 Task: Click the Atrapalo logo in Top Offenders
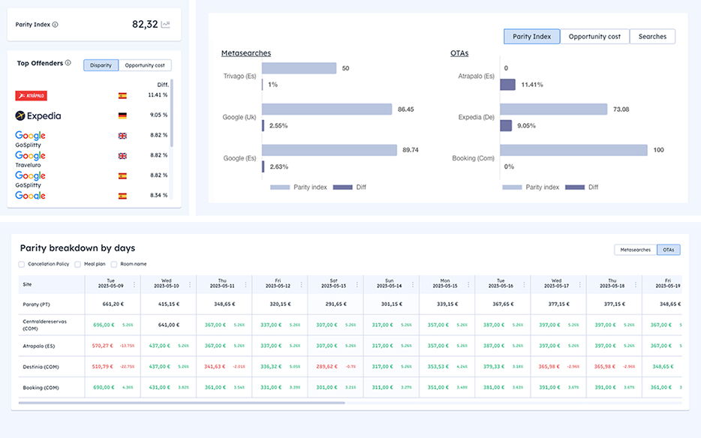click(x=32, y=96)
